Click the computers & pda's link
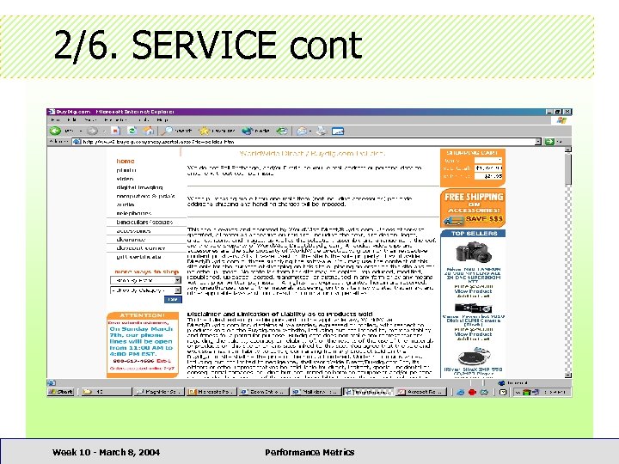The image size is (619, 464). pos(145,196)
